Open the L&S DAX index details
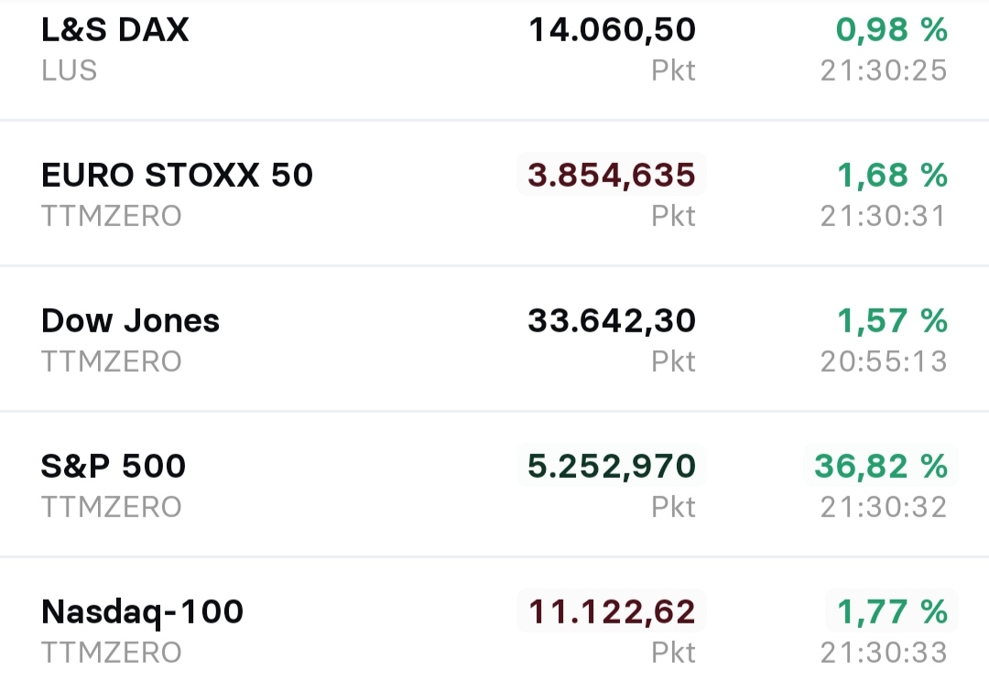 [x=114, y=29]
